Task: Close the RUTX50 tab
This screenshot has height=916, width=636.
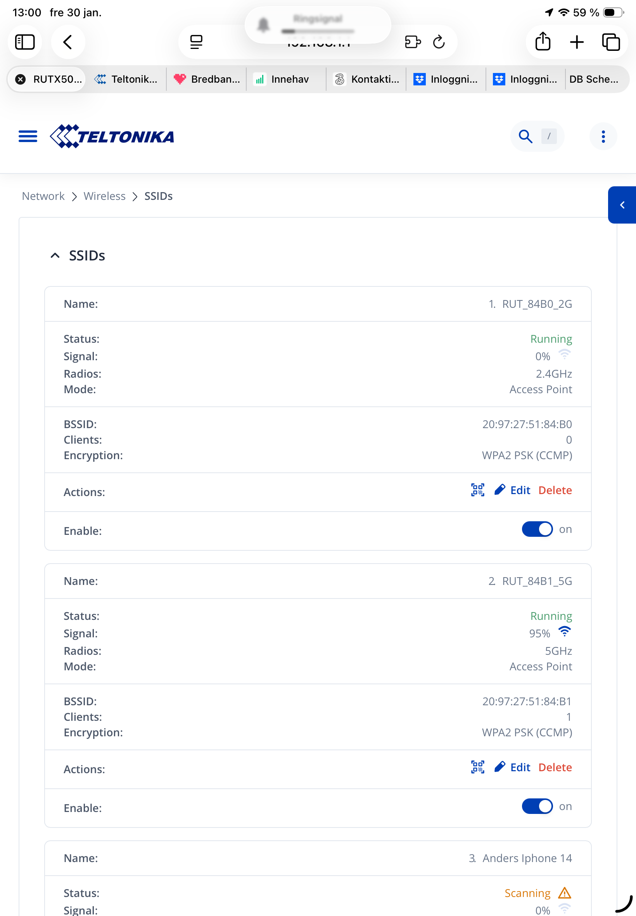Action: pos(21,79)
